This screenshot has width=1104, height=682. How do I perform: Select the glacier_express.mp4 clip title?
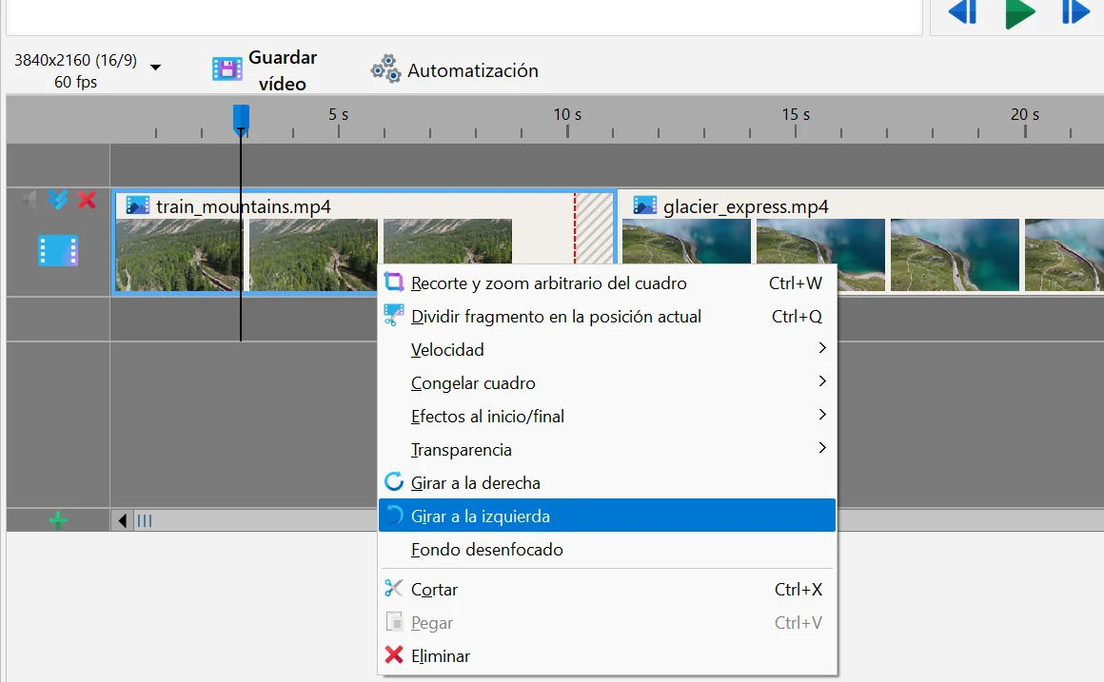tap(745, 206)
